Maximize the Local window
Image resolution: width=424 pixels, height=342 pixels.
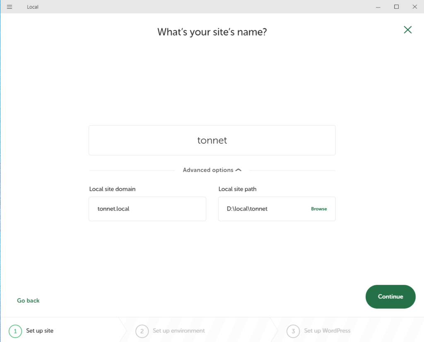pyautogui.click(x=396, y=7)
